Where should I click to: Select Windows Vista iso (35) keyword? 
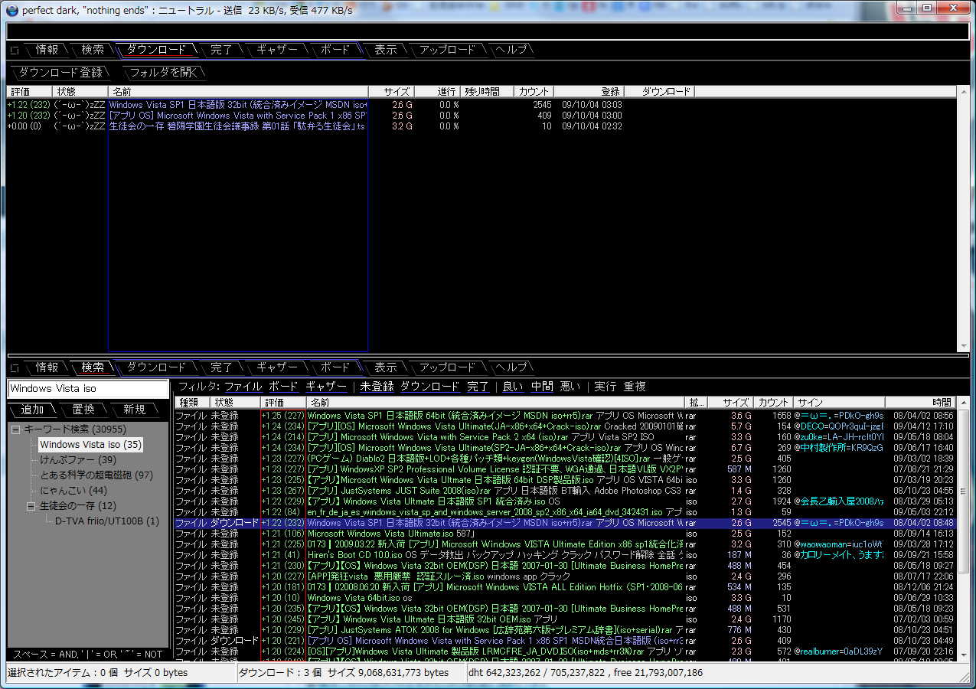pos(90,445)
